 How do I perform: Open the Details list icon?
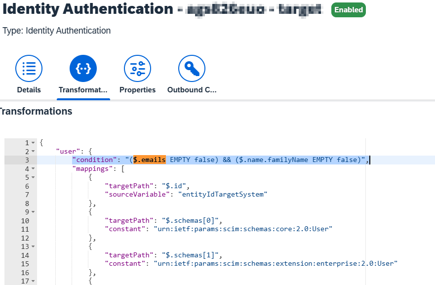29,68
